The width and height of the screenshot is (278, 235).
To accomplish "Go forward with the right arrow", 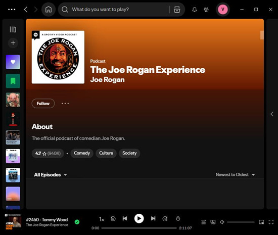I will point(36,10).
